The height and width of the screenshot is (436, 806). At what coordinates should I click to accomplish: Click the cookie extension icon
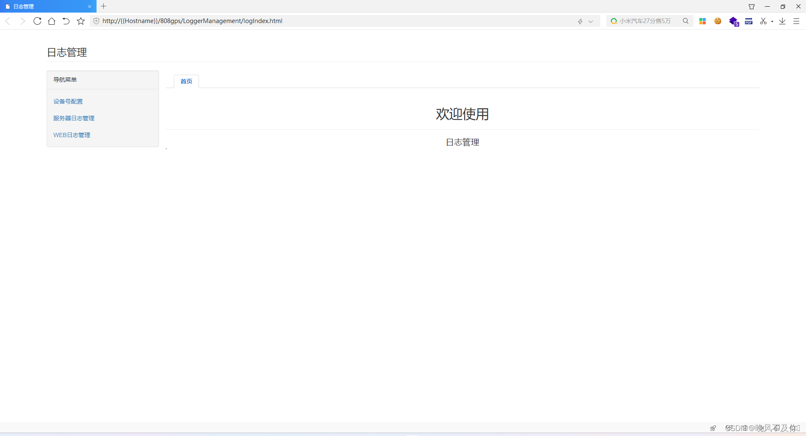pos(718,21)
